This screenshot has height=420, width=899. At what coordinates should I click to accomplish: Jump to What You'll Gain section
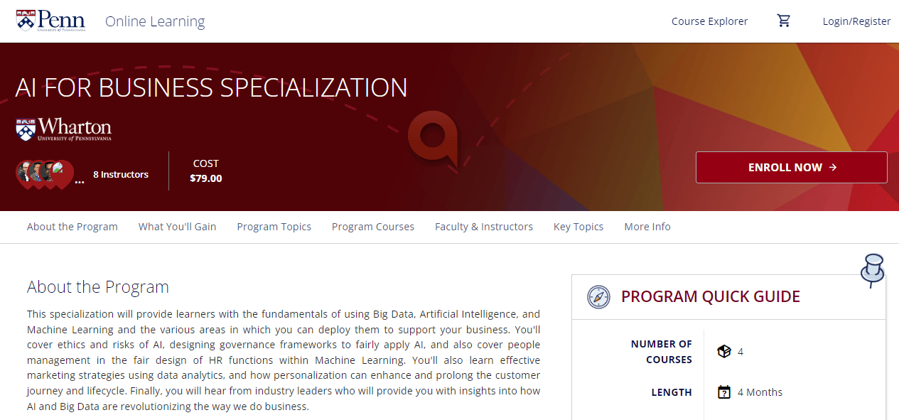click(x=177, y=227)
